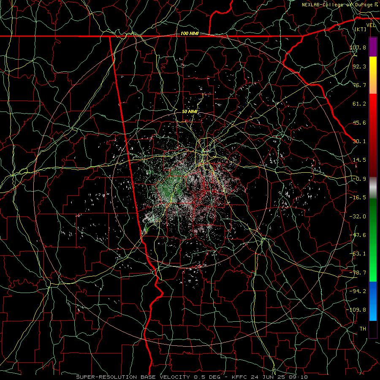The width and height of the screenshot is (380, 380).
Task: Click the 45.6 value on velocity scale
Action: [x=359, y=122]
